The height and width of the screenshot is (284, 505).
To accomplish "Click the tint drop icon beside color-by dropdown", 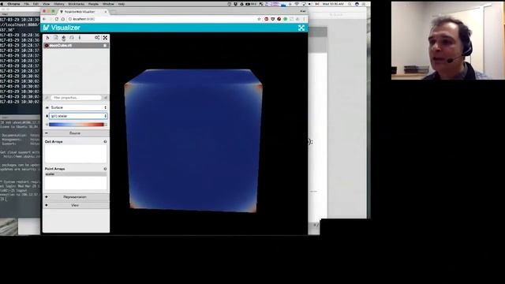I will coord(47,116).
